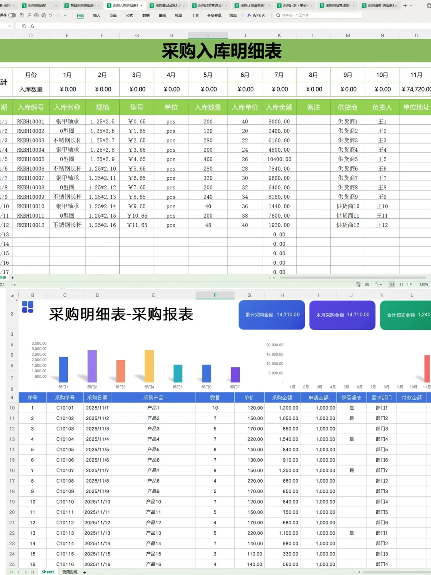Click the 采购单号 header in lower table
This screenshot has width=431, height=575.
[x=65, y=398]
